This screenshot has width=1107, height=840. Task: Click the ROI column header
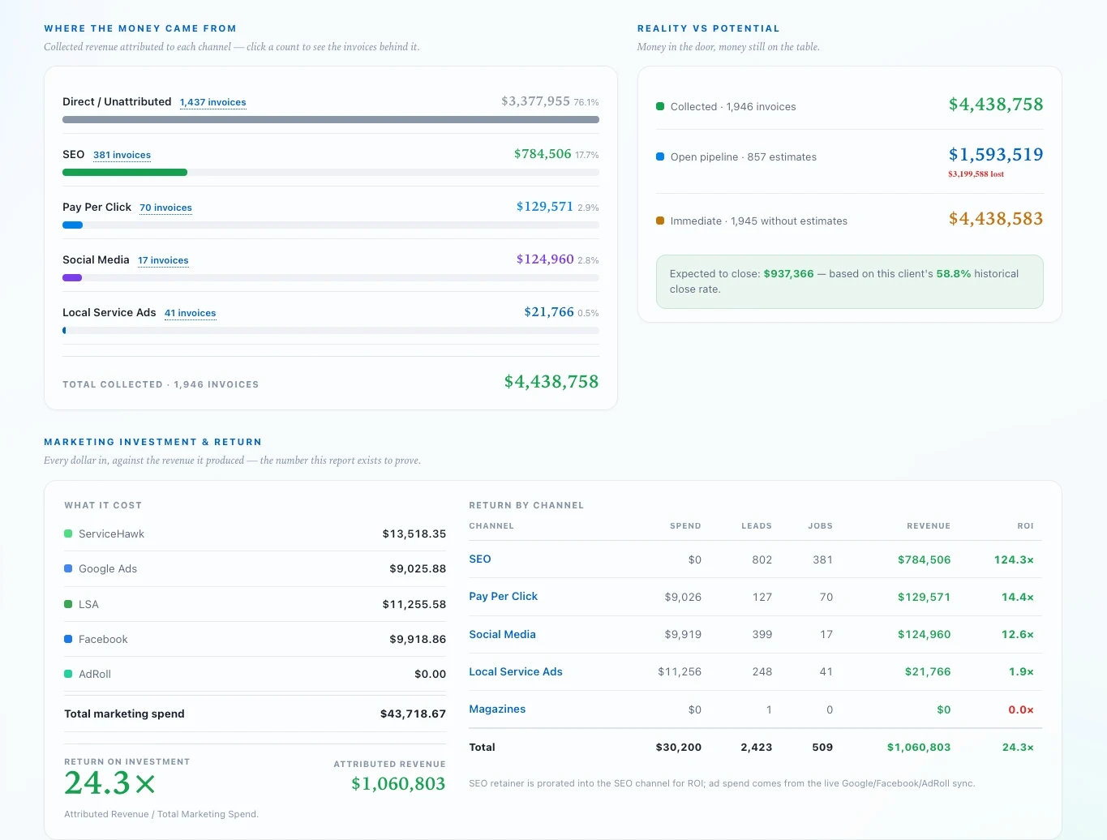pyautogui.click(x=1026, y=525)
